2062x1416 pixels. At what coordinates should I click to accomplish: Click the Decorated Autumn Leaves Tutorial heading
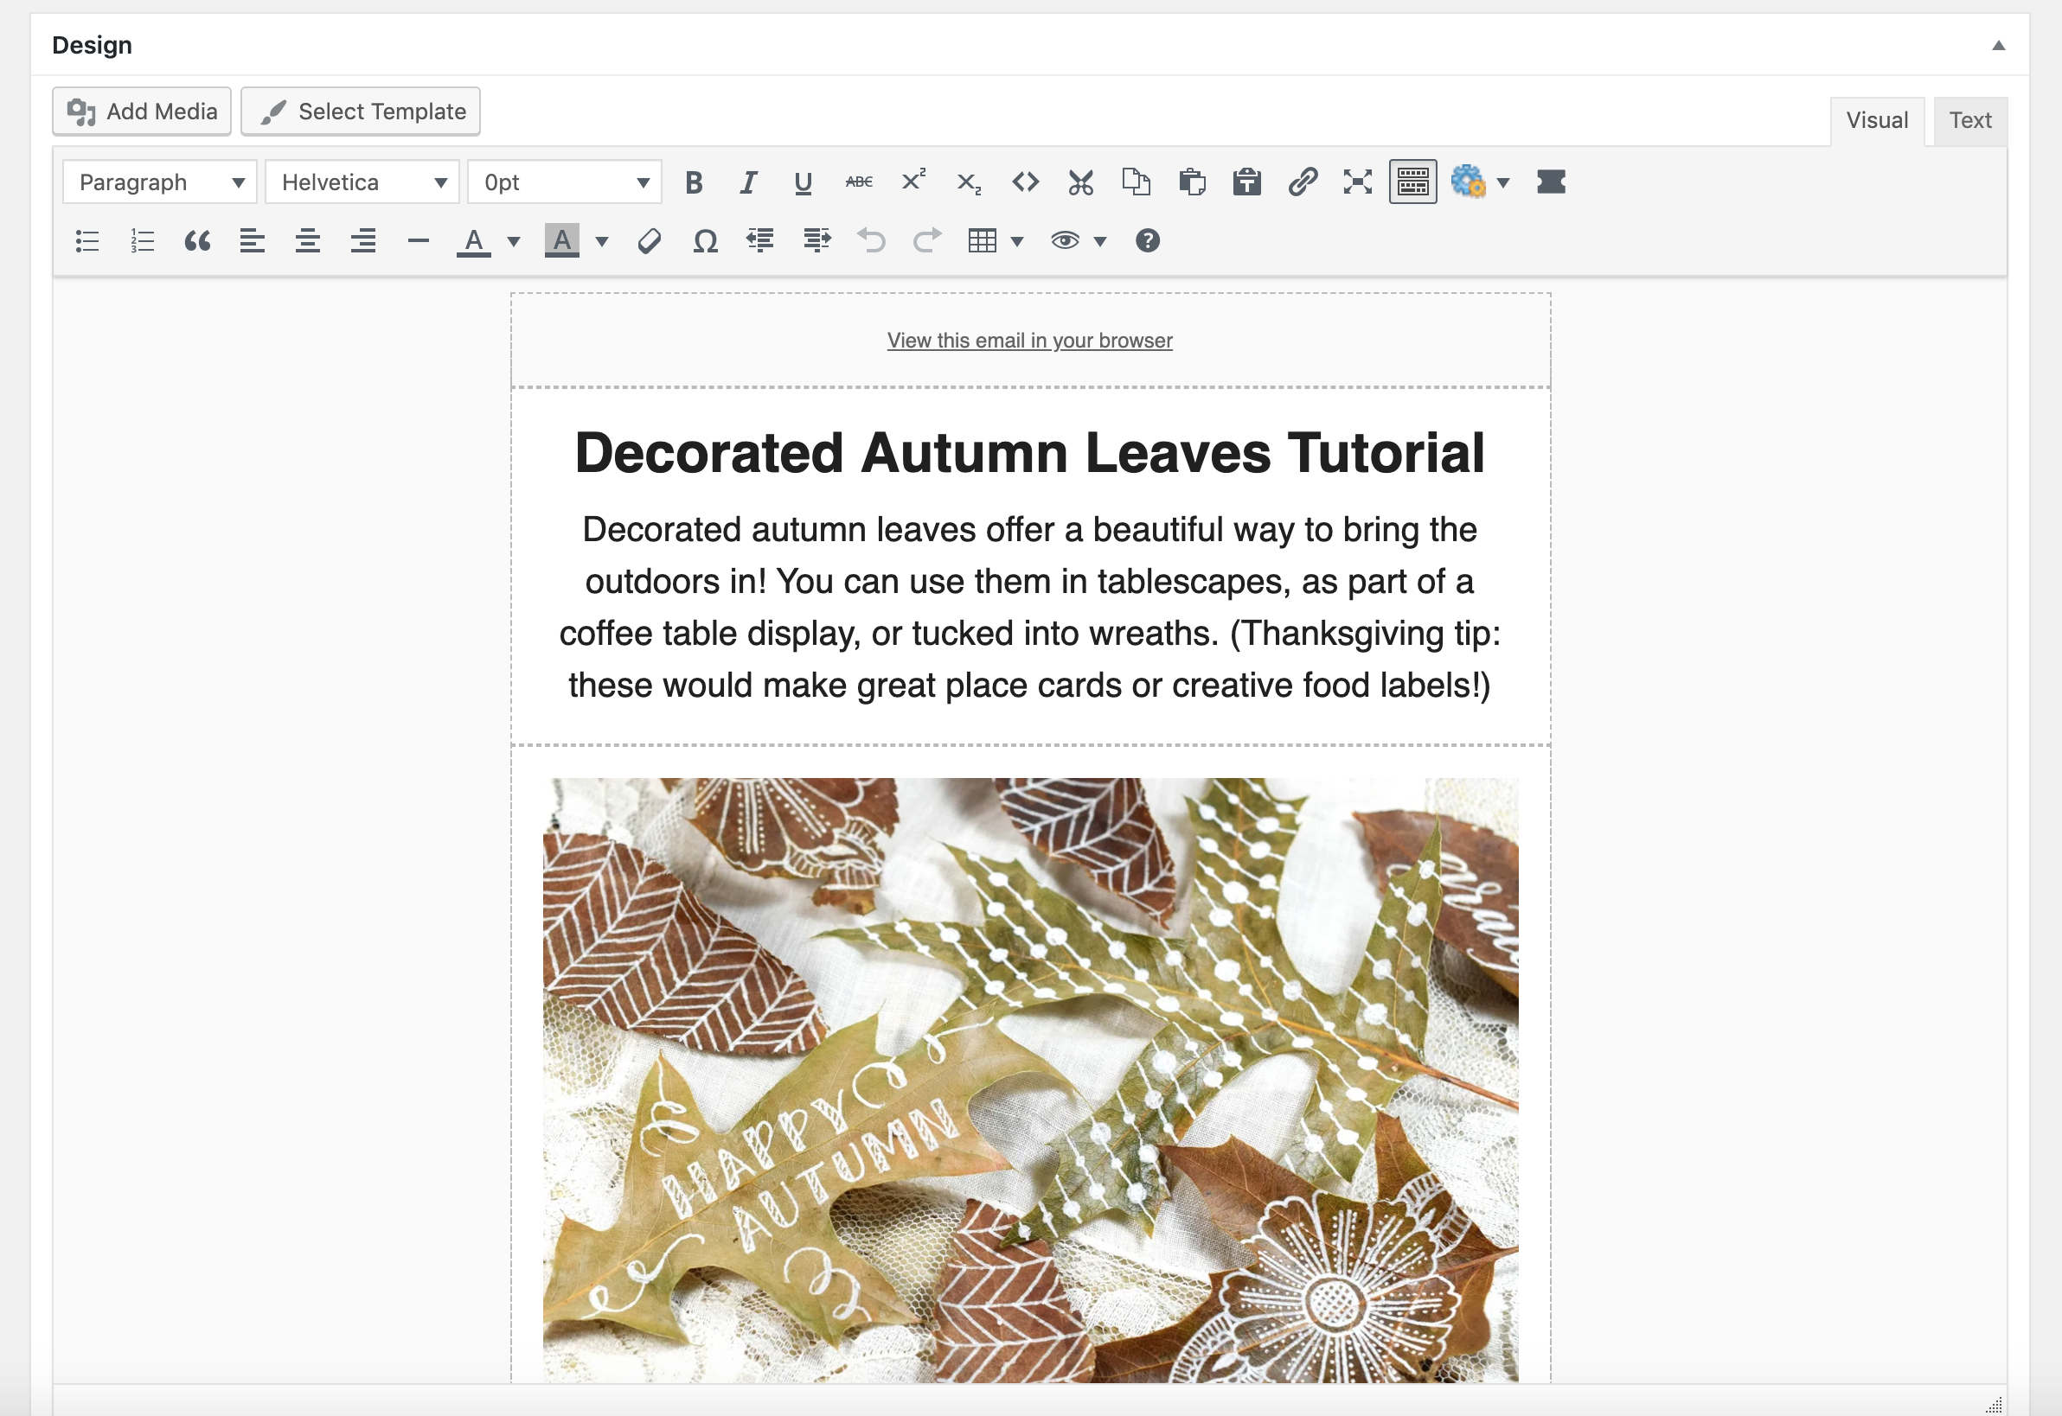(x=1029, y=453)
